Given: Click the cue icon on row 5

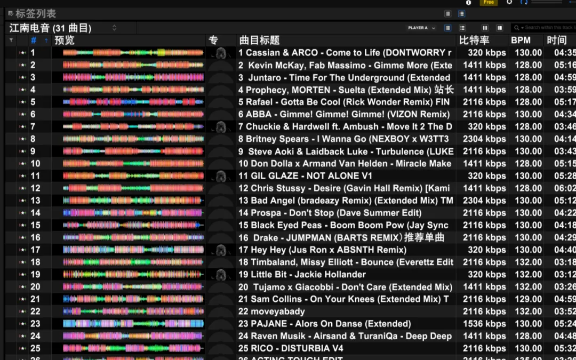Looking at the screenshot, I should 23,102.
